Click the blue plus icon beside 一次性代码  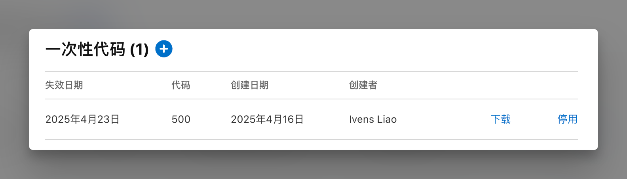click(x=164, y=49)
